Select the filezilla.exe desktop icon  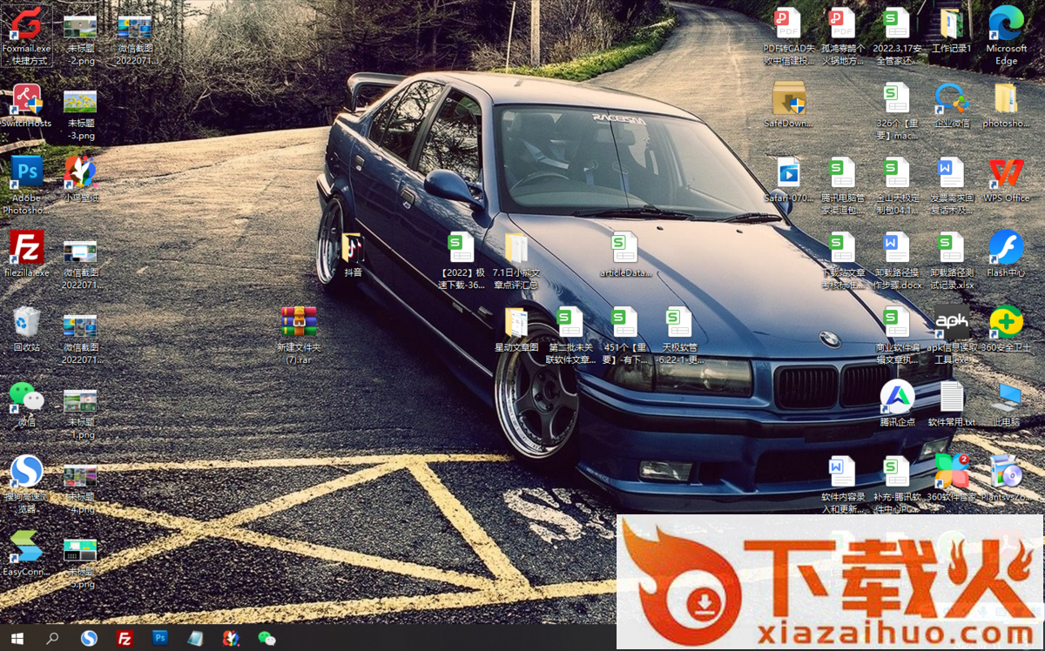[x=26, y=248]
